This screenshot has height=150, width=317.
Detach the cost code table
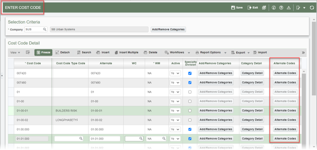(62, 52)
